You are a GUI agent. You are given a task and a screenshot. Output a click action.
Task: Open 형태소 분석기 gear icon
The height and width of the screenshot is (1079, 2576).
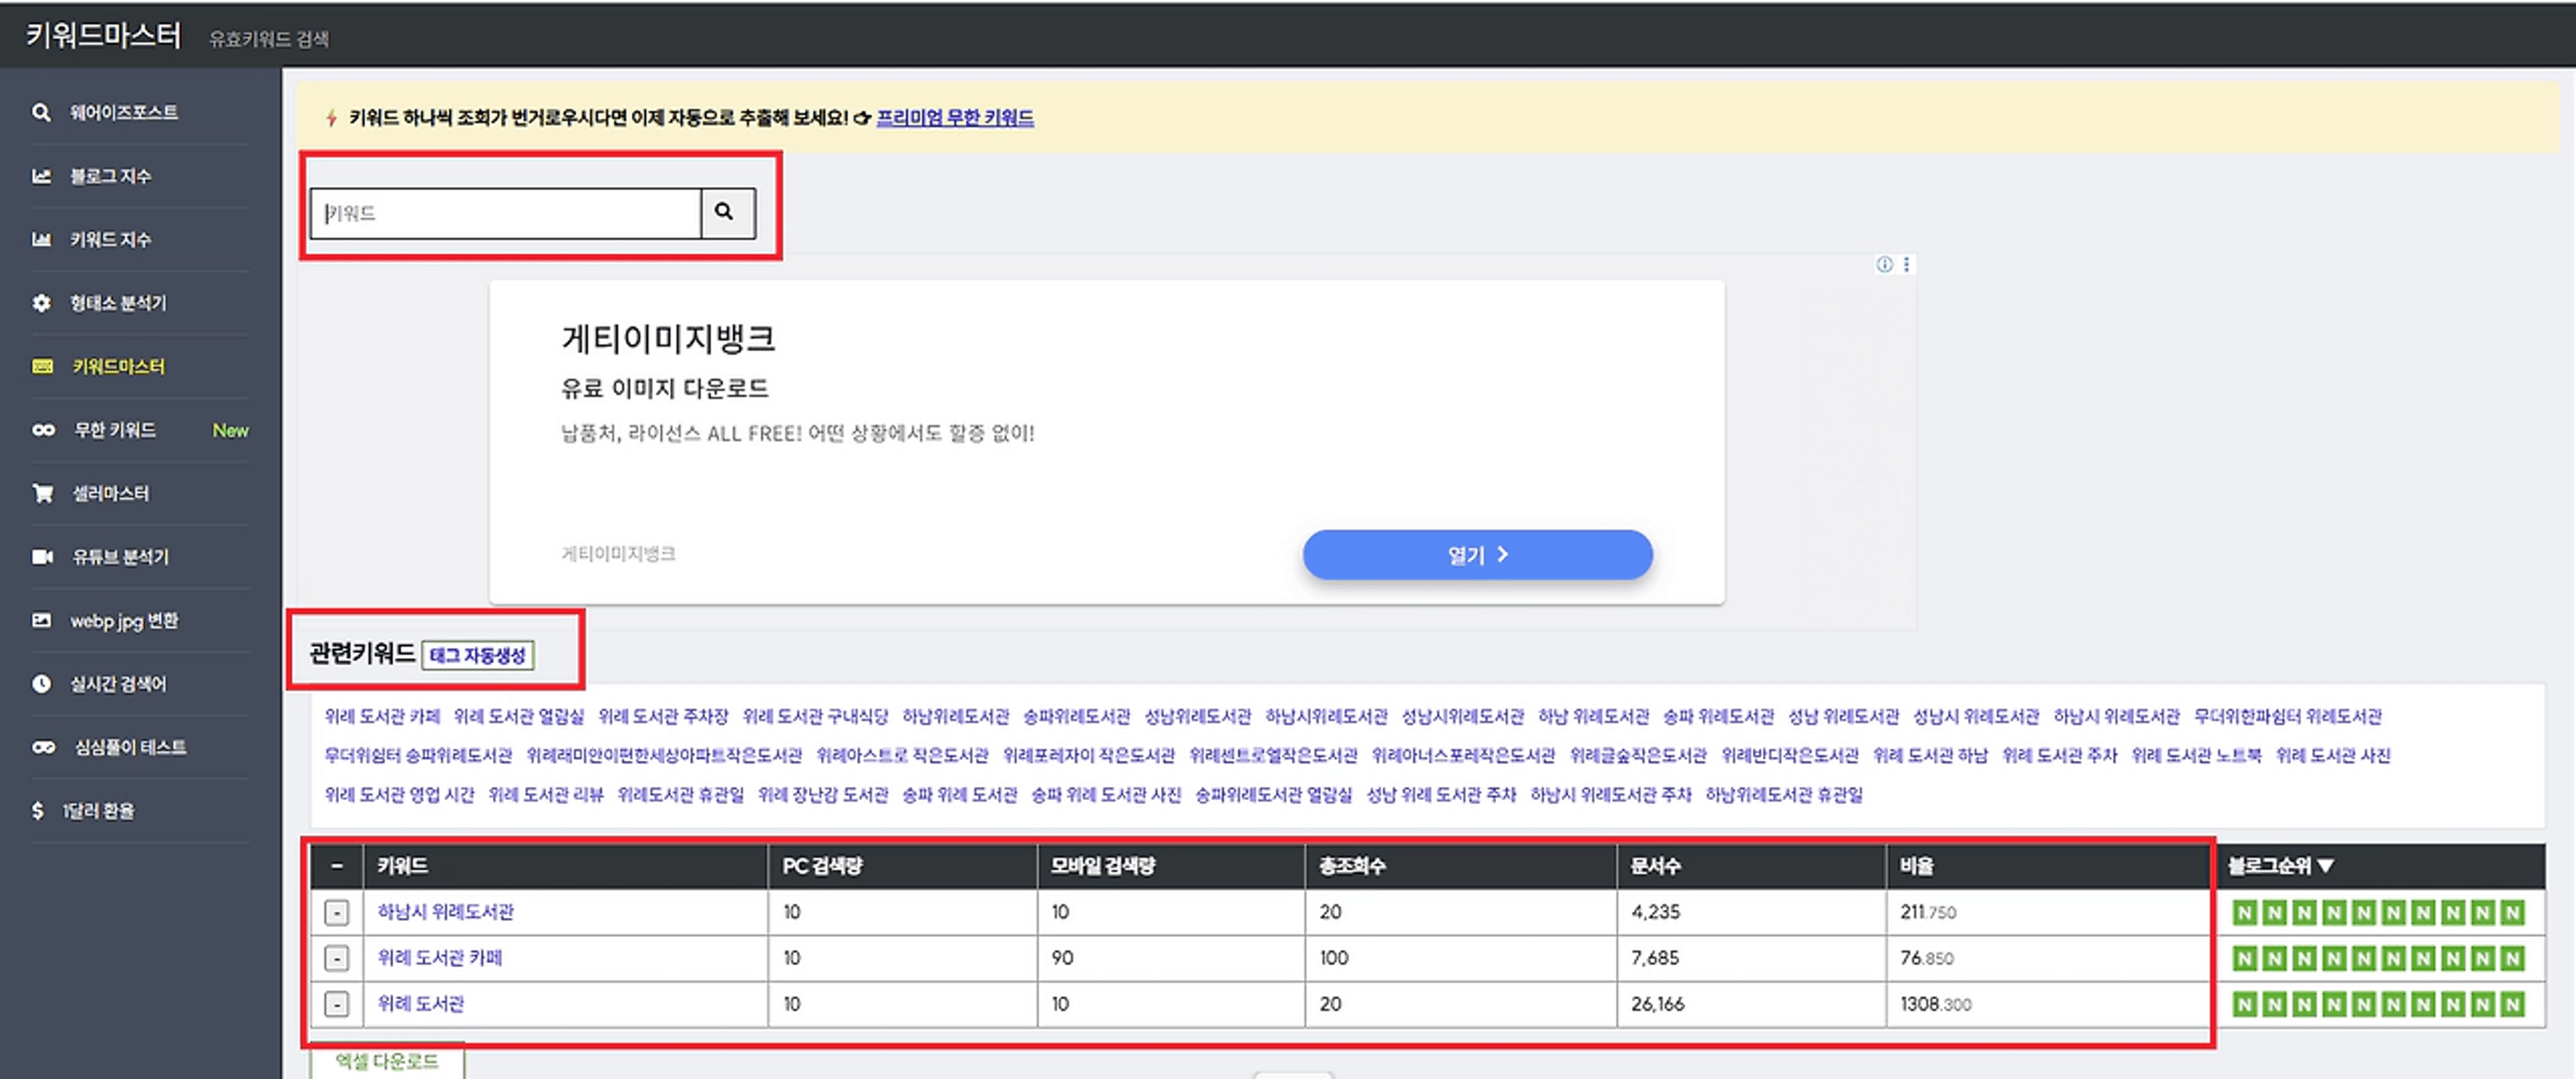(41, 303)
